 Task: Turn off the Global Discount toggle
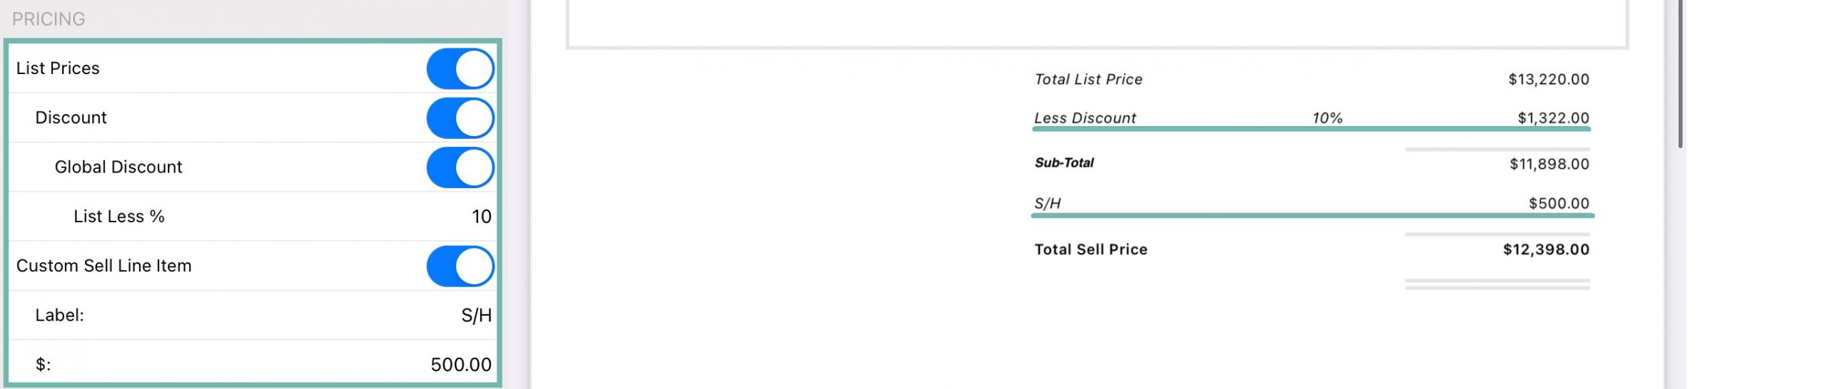pos(460,167)
